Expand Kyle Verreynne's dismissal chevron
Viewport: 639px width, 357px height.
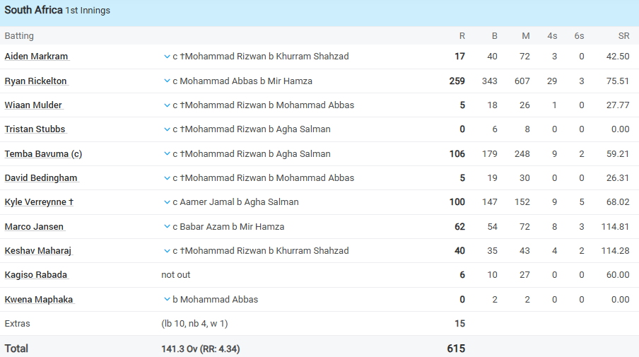[167, 202]
